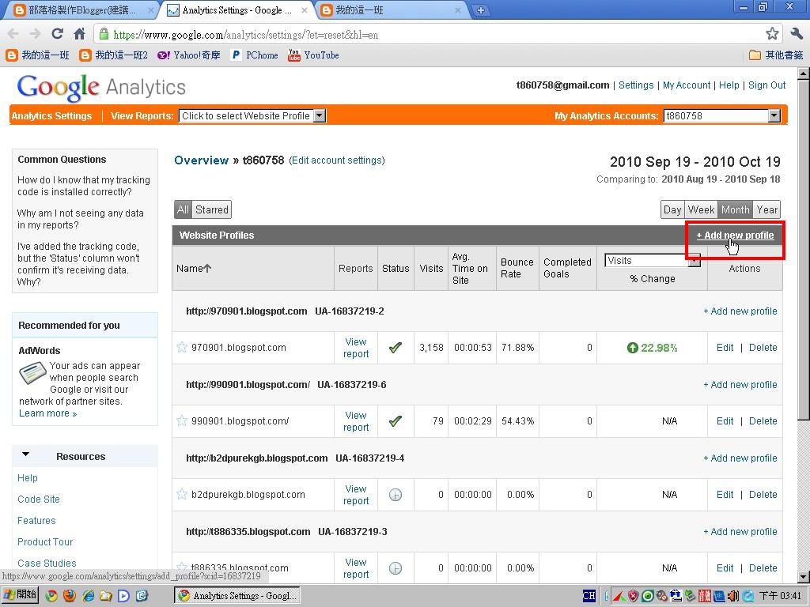810x607 pixels.
Task: Click the scrollbar down arrow
Action: click(804, 576)
